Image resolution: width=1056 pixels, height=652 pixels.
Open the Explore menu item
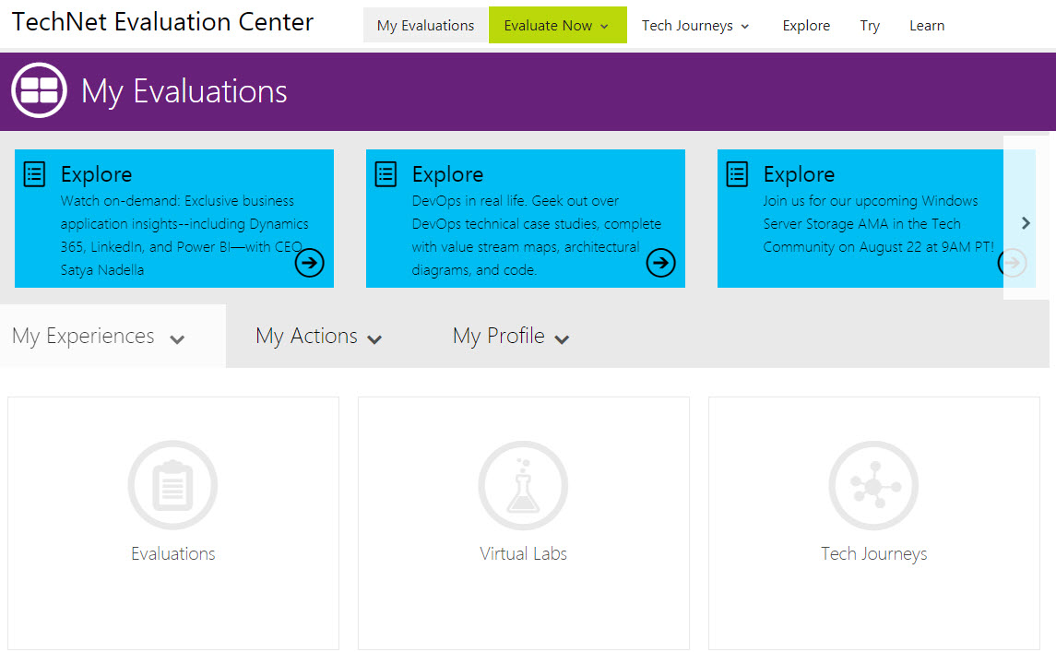click(806, 26)
